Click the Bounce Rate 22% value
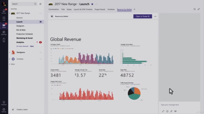 coord(103,75)
